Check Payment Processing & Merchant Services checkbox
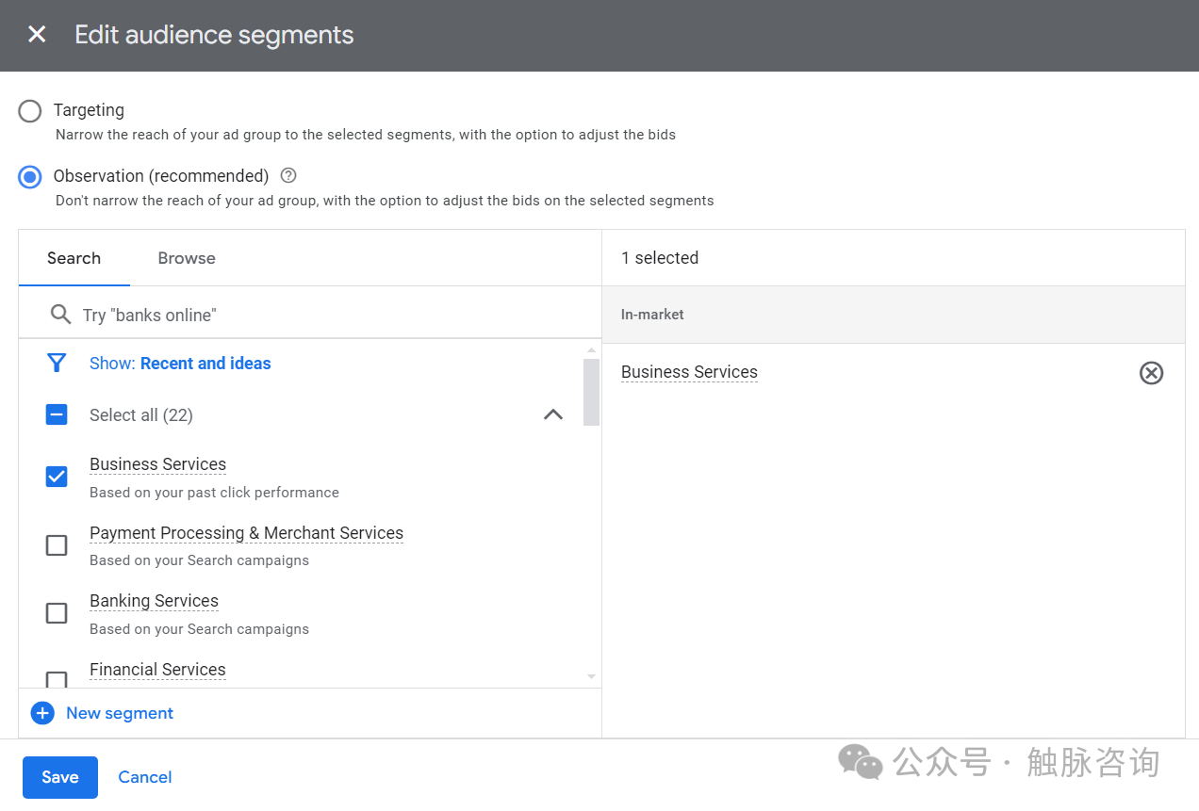 point(57,545)
